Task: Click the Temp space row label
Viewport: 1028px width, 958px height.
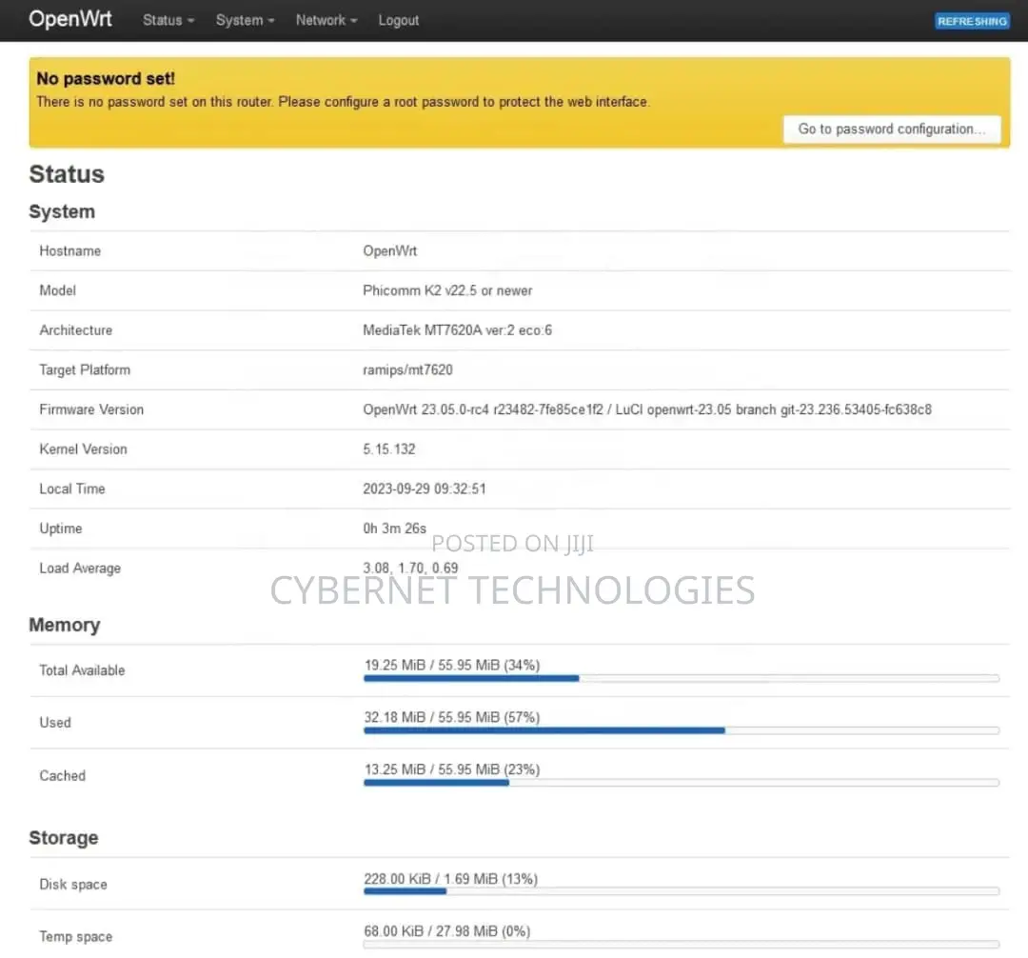Action: pyautogui.click(x=76, y=937)
